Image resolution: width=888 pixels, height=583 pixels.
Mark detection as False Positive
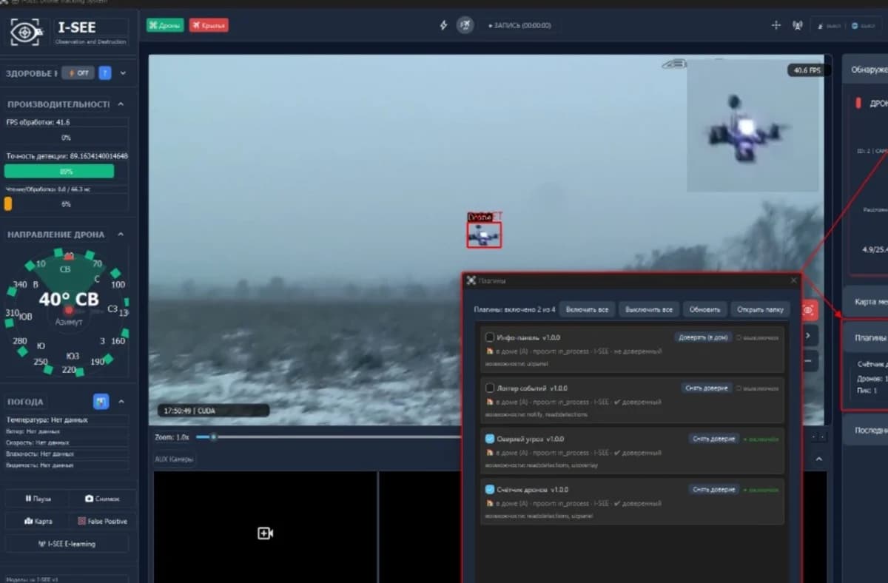pos(103,521)
